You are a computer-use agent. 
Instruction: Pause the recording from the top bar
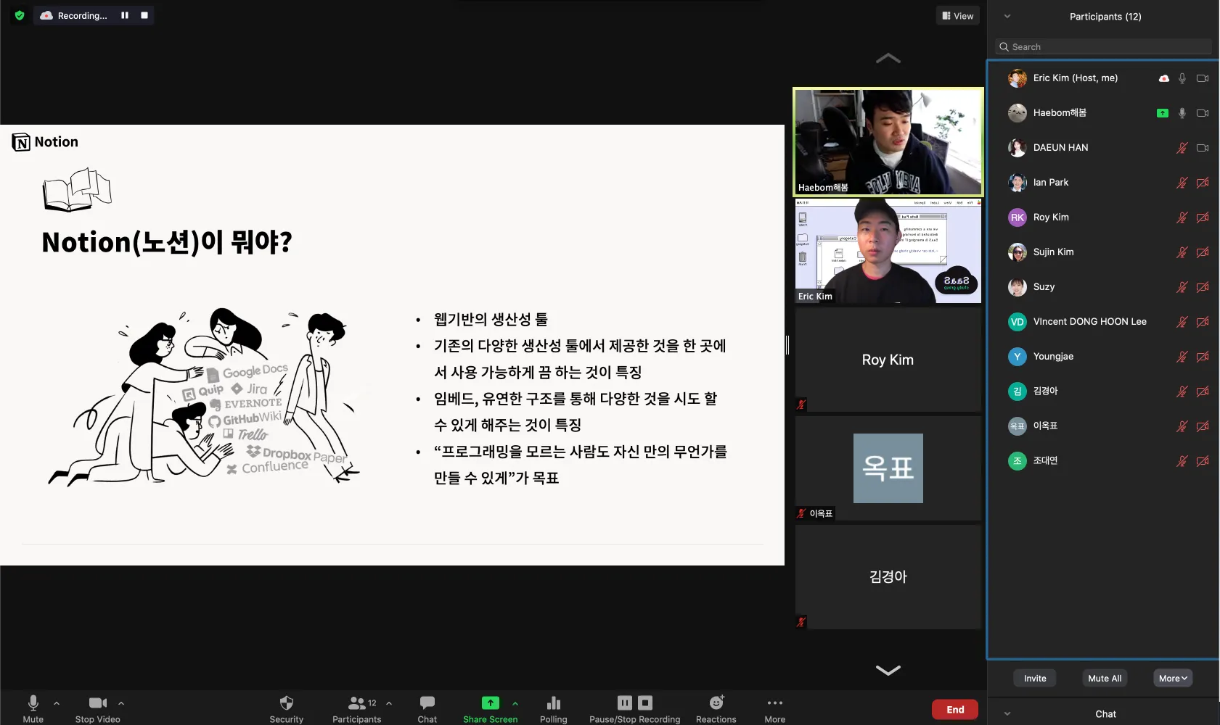(125, 15)
